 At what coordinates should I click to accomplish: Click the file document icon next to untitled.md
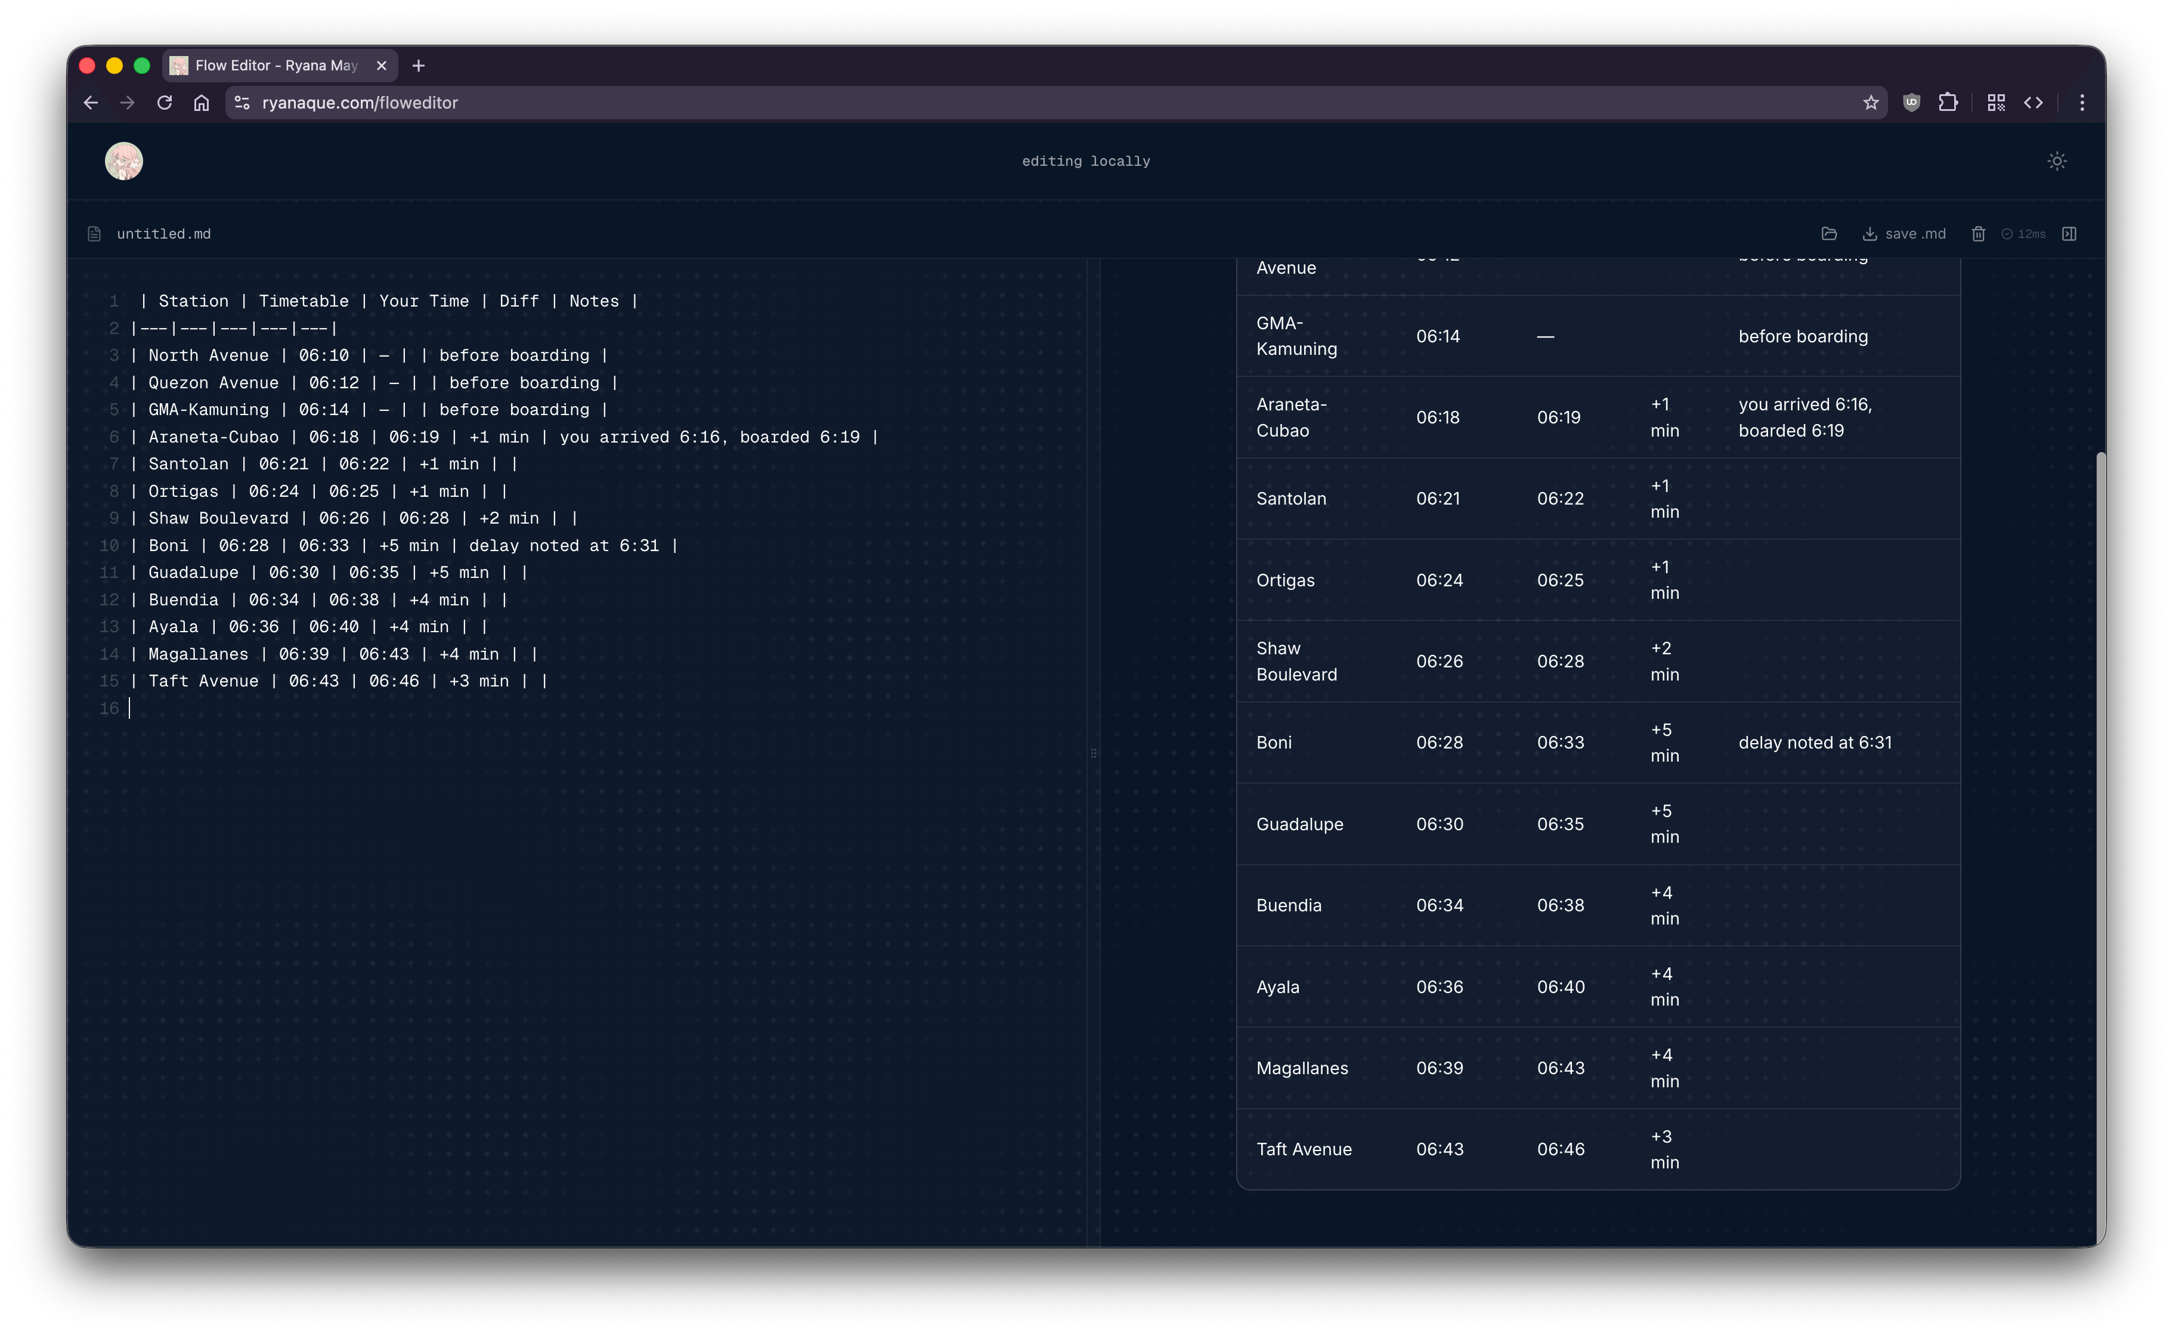94,233
